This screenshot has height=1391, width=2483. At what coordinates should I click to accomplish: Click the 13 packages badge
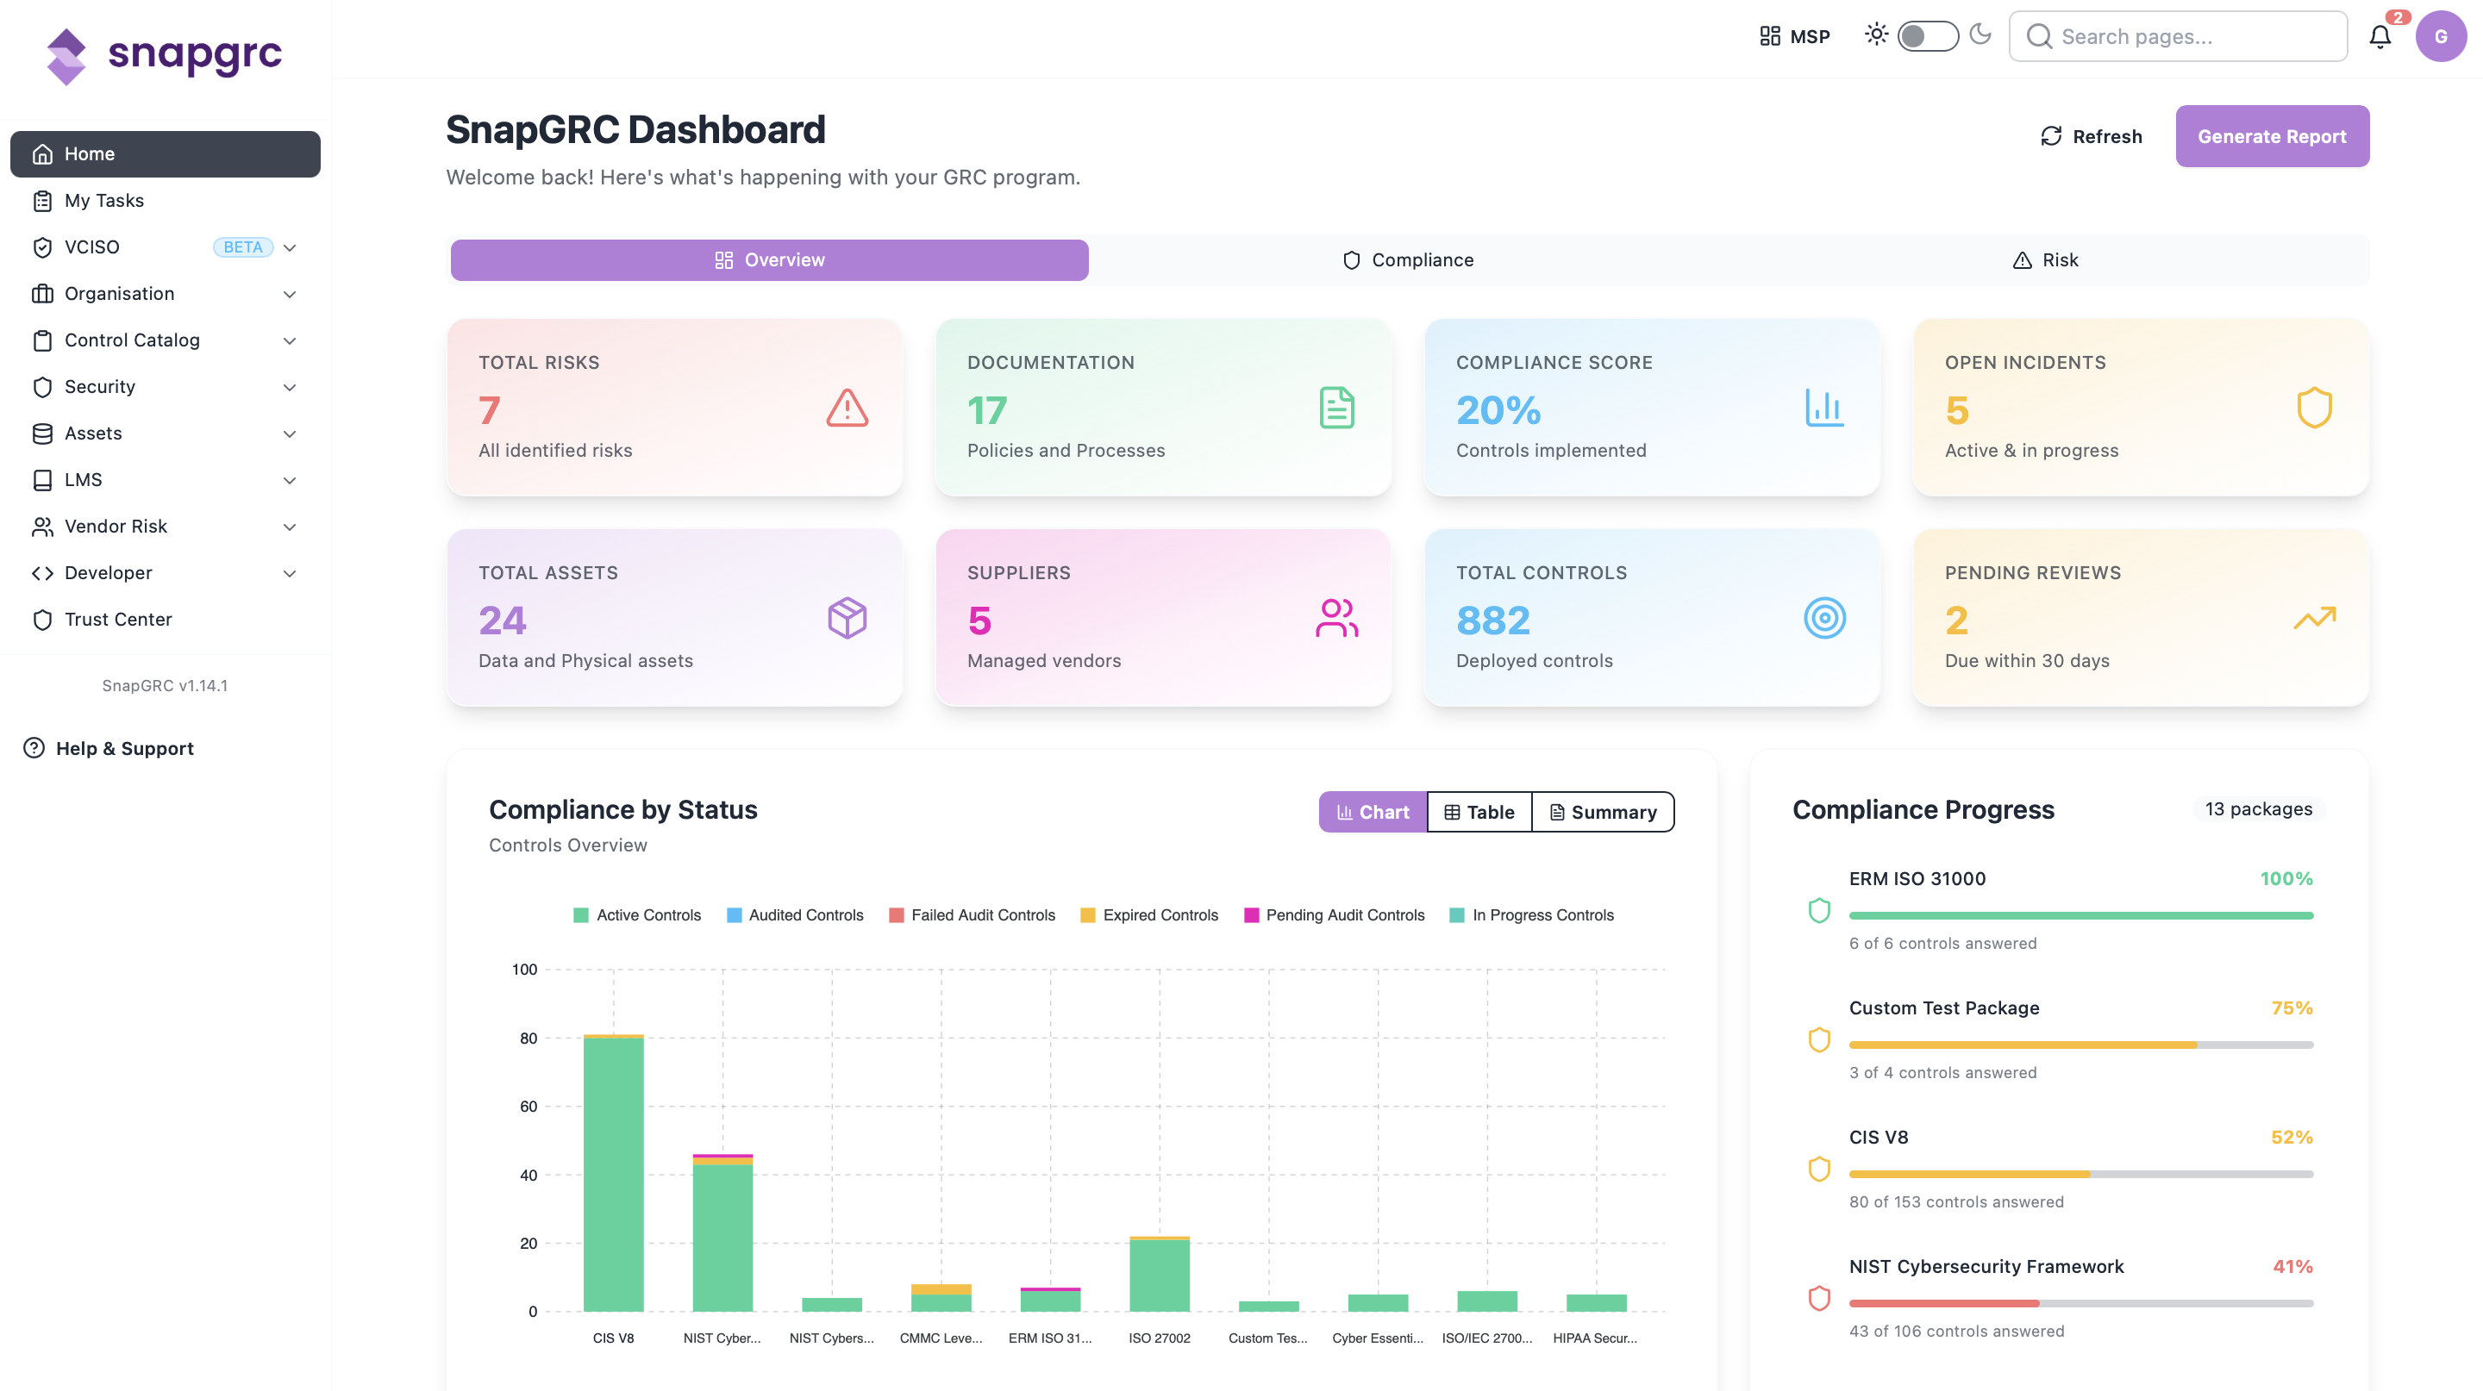pyautogui.click(x=2259, y=809)
